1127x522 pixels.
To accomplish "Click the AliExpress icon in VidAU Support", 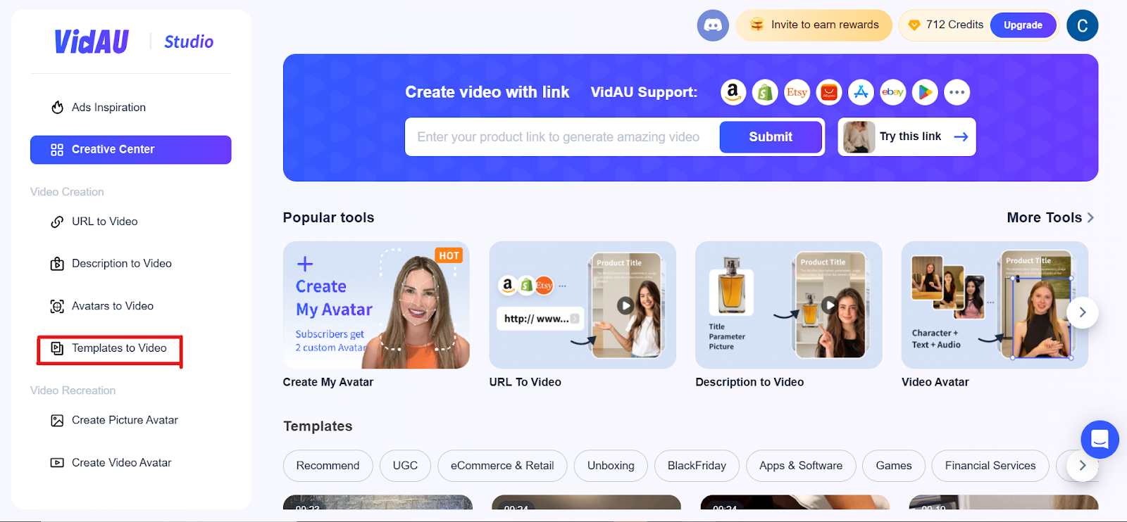I will (829, 92).
